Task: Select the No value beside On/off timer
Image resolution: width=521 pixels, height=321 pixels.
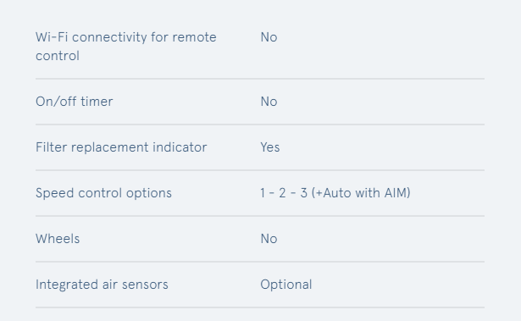Action: point(269,102)
